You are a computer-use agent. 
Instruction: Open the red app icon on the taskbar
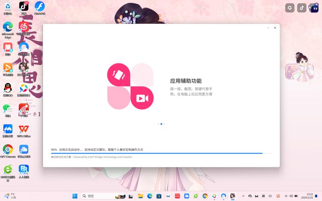[x=178, y=196]
